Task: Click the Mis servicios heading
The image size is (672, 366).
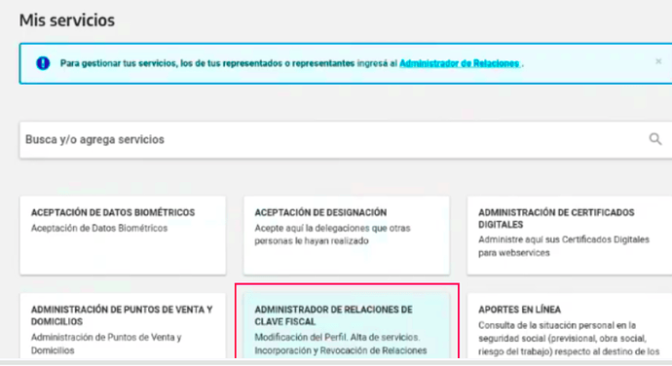Action: point(67,20)
